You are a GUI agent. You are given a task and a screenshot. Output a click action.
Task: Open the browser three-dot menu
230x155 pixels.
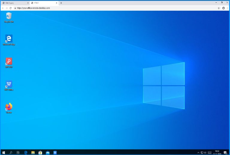227,8
